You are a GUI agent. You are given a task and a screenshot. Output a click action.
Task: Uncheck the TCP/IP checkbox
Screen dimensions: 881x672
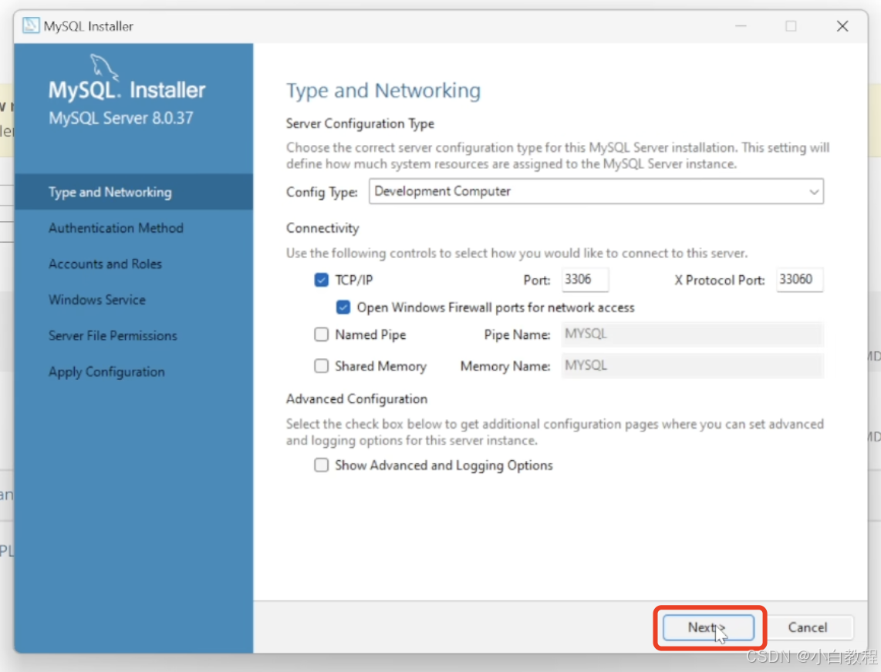[x=322, y=280]
